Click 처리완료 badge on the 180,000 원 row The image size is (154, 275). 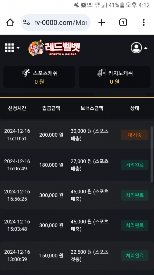(x=134, y=165)
